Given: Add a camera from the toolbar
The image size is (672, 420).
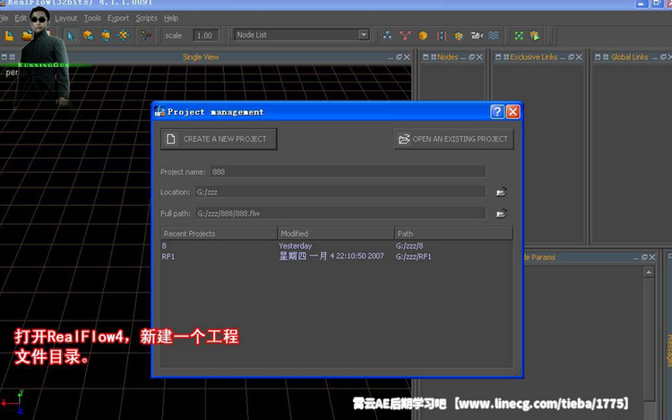Looking at the screenshot, I should click(476, 36).
